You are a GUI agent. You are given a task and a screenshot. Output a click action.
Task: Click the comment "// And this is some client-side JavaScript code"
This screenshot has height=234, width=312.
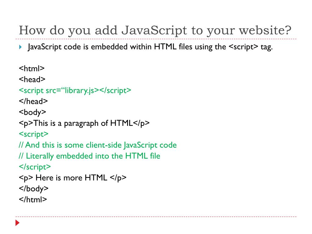tap(98, 145)
